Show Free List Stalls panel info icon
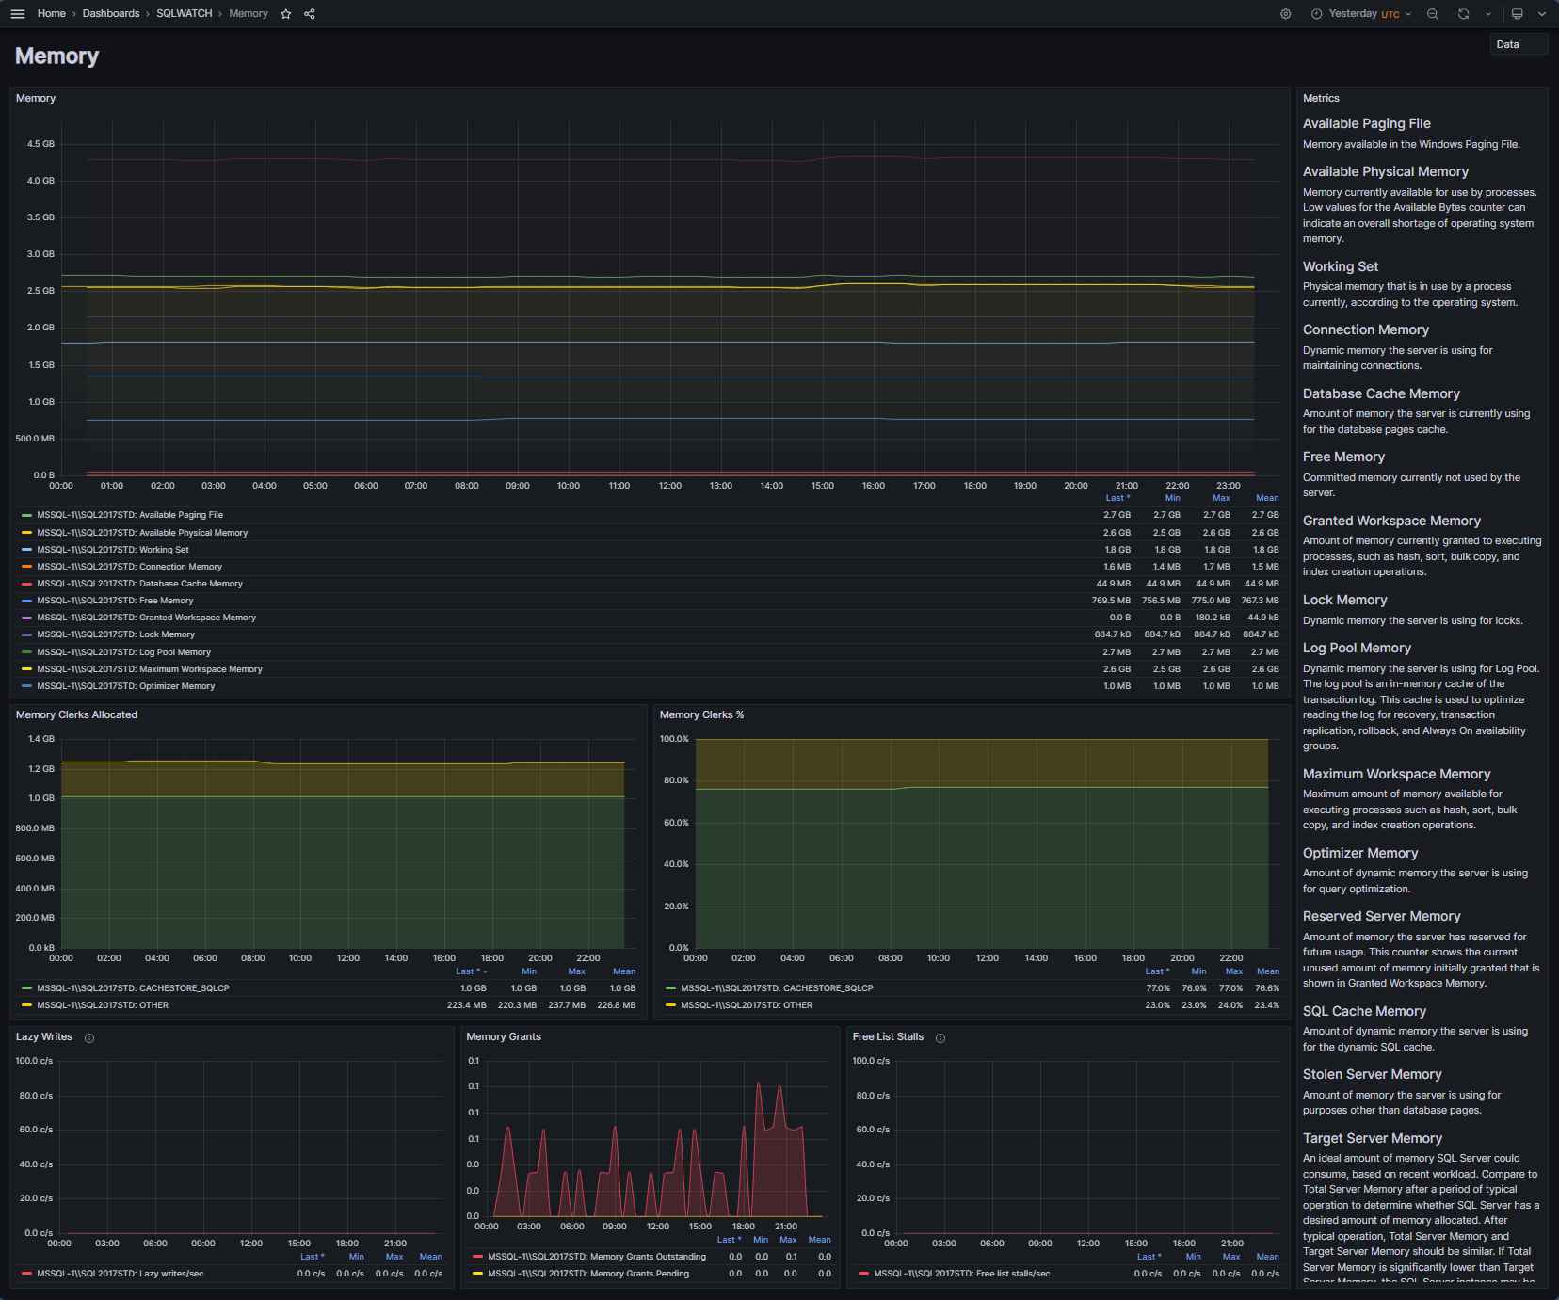 940,1038
